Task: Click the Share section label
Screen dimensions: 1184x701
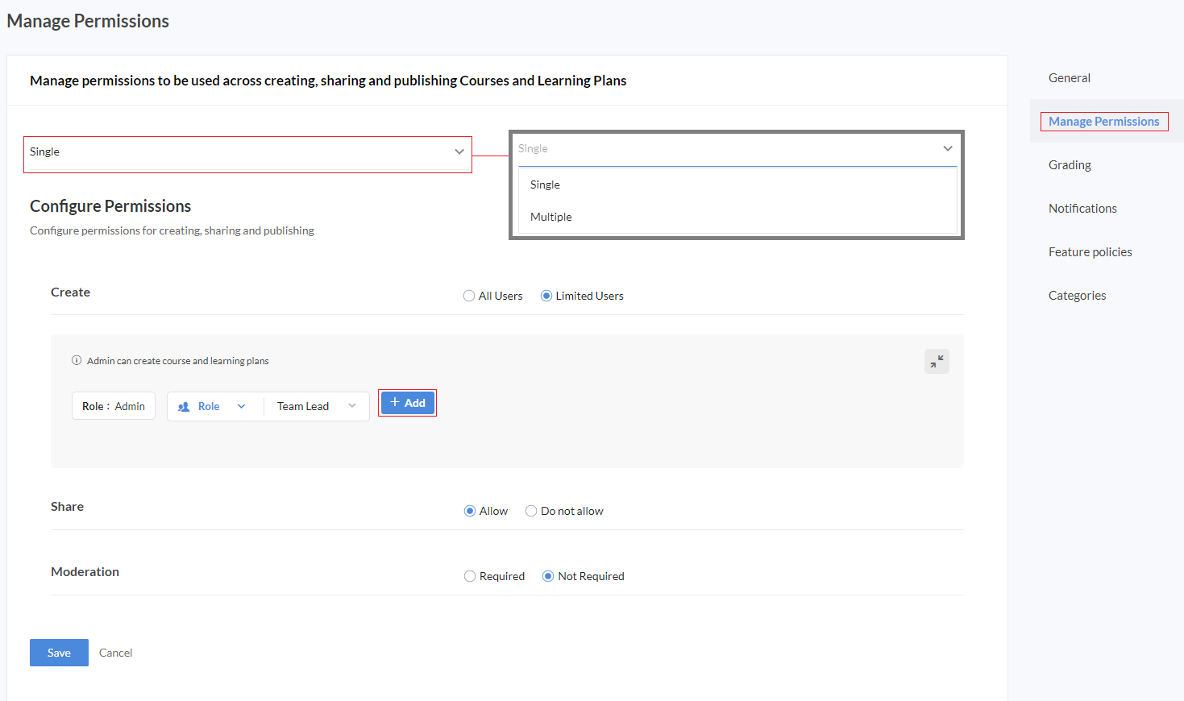Action: coord(67,507)
